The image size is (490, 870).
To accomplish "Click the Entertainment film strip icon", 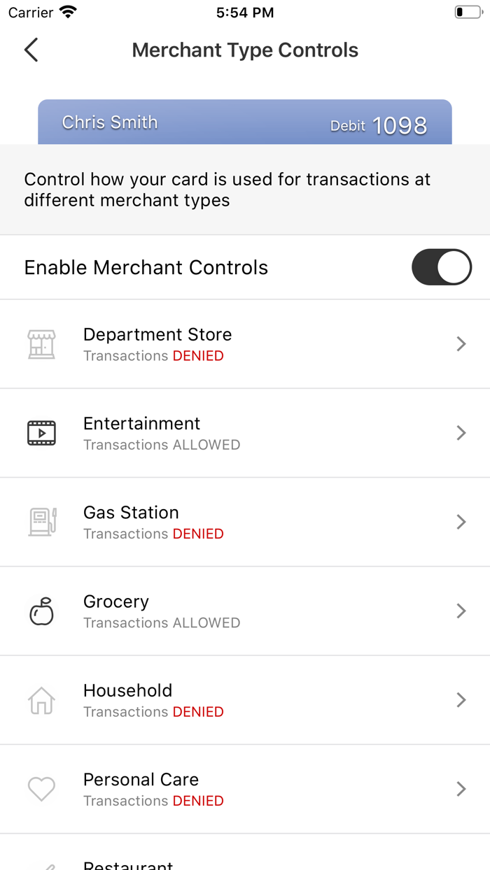I will tap(41, 432).
